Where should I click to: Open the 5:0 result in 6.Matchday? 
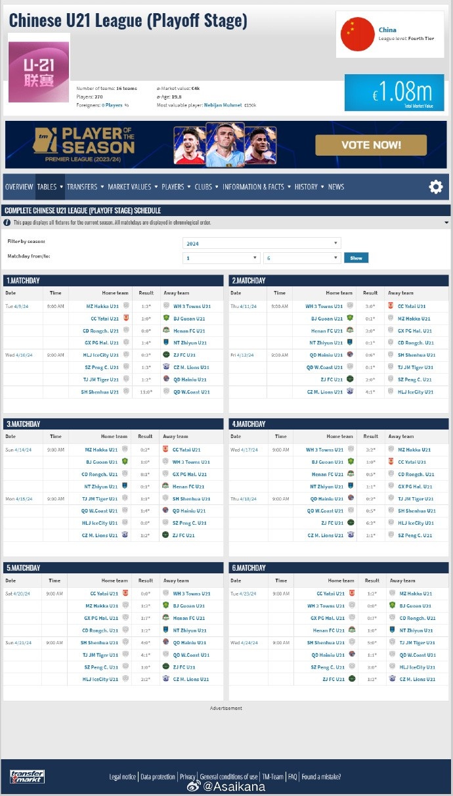click(x=372, y=642)
